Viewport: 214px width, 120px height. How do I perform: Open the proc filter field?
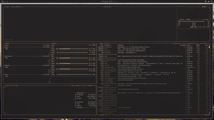point(107,43)
